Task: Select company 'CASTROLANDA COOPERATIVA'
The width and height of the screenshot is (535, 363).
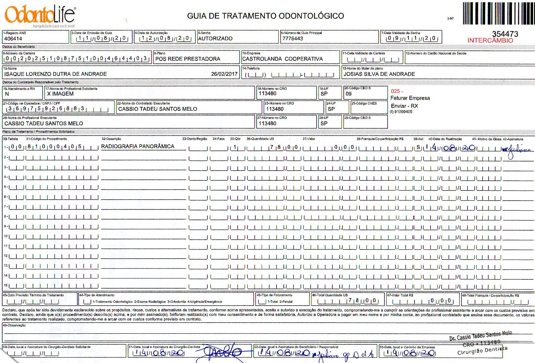Action: 282,59
